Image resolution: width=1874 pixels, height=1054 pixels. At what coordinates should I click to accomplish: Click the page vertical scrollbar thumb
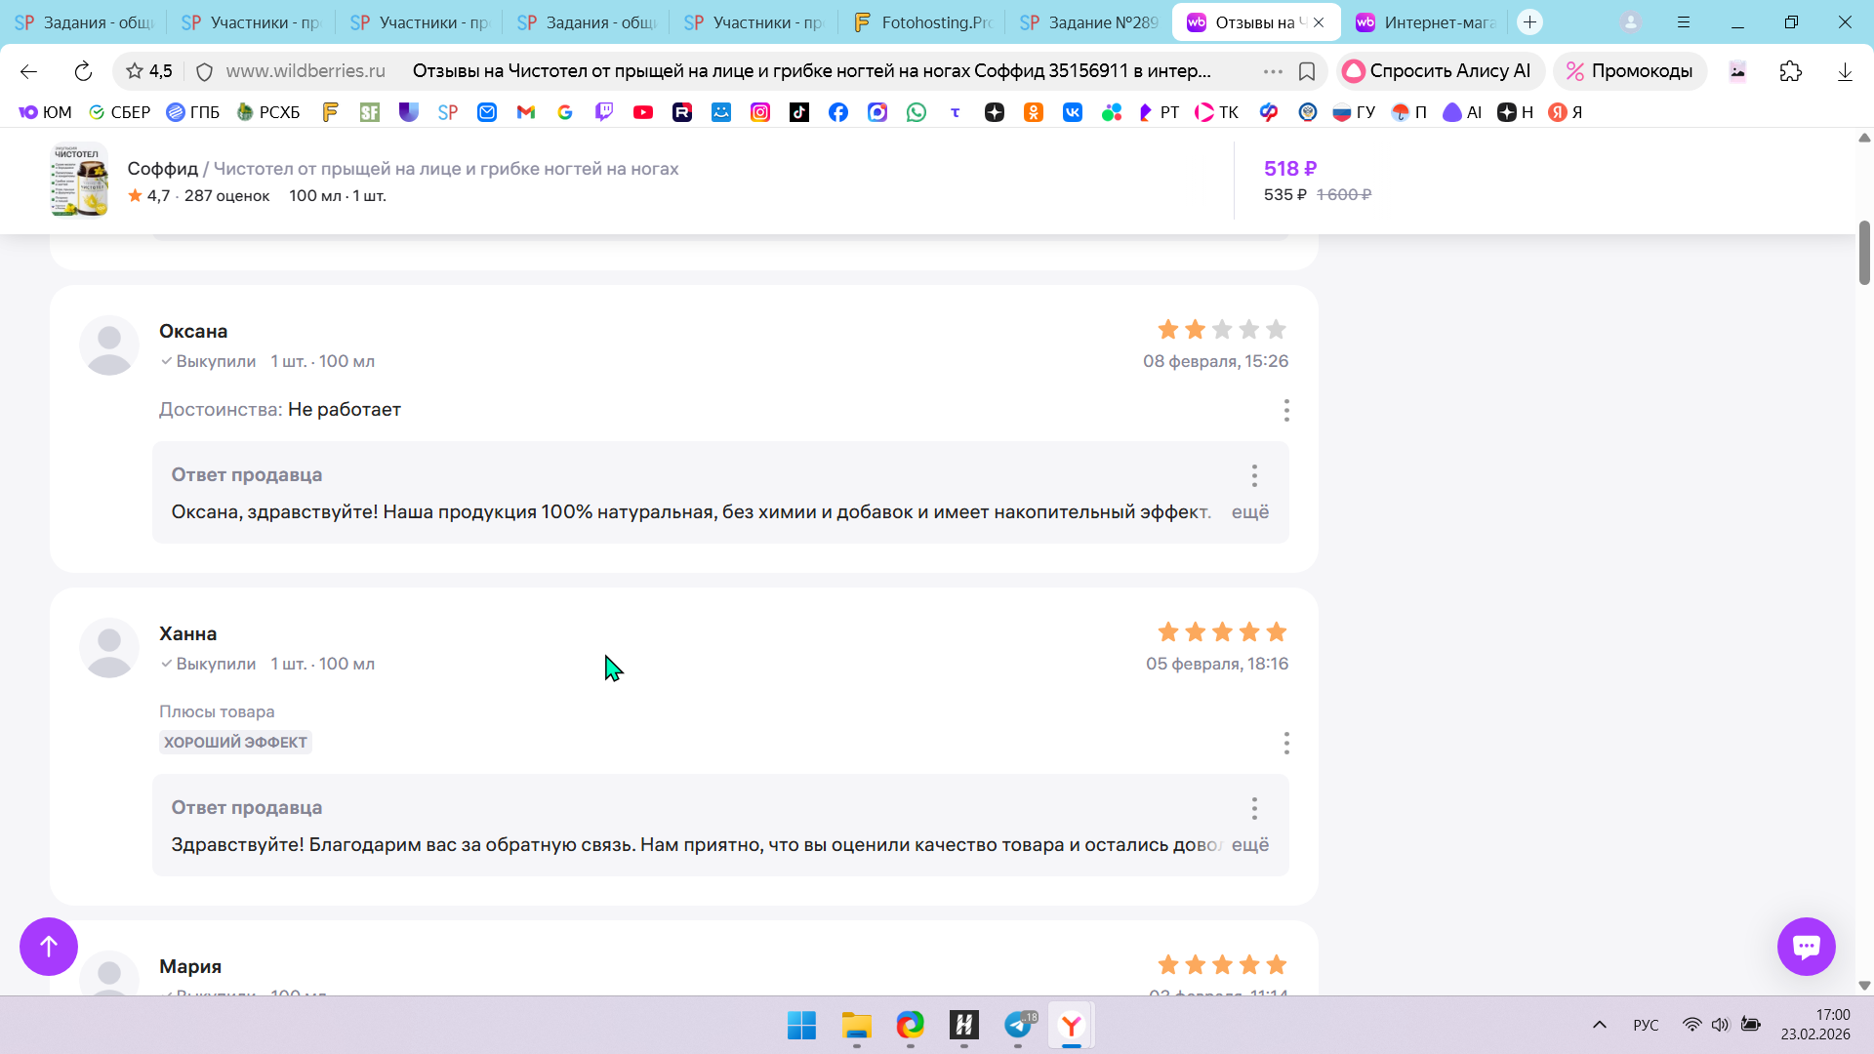(1864, 253)
